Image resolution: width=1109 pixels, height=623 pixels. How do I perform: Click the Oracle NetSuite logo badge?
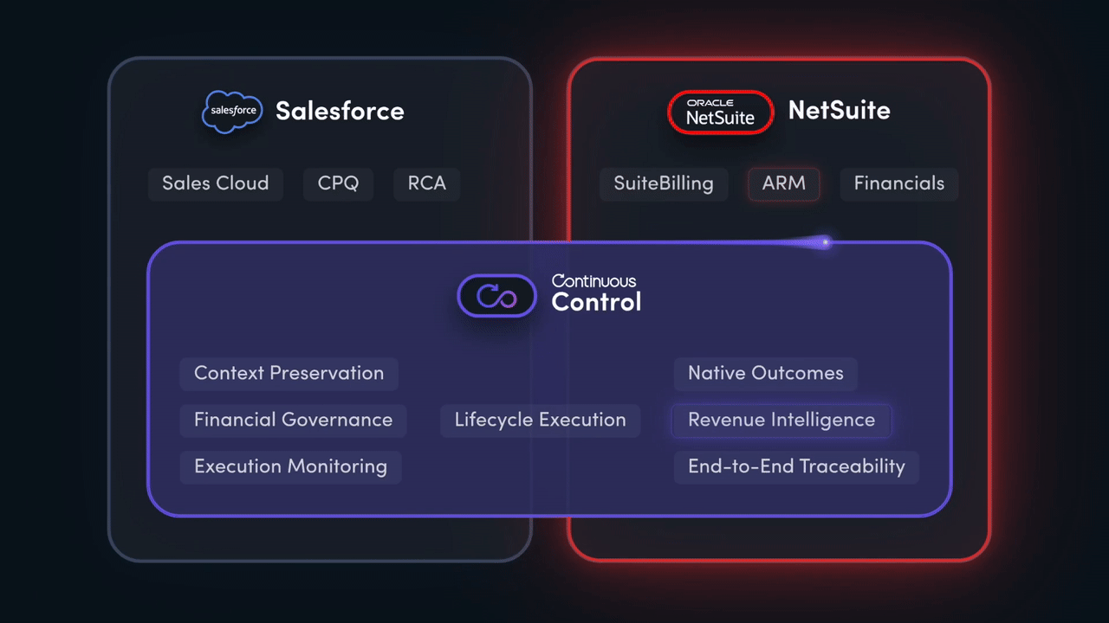pyautogui.click(x=720, y=112)
